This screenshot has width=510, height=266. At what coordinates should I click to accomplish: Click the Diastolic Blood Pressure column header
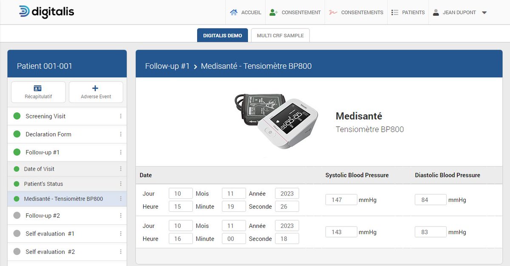(448, 175)
